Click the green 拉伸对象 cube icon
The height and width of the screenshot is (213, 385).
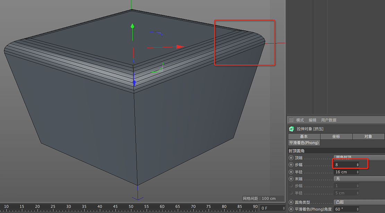click(x=291, y=128)
